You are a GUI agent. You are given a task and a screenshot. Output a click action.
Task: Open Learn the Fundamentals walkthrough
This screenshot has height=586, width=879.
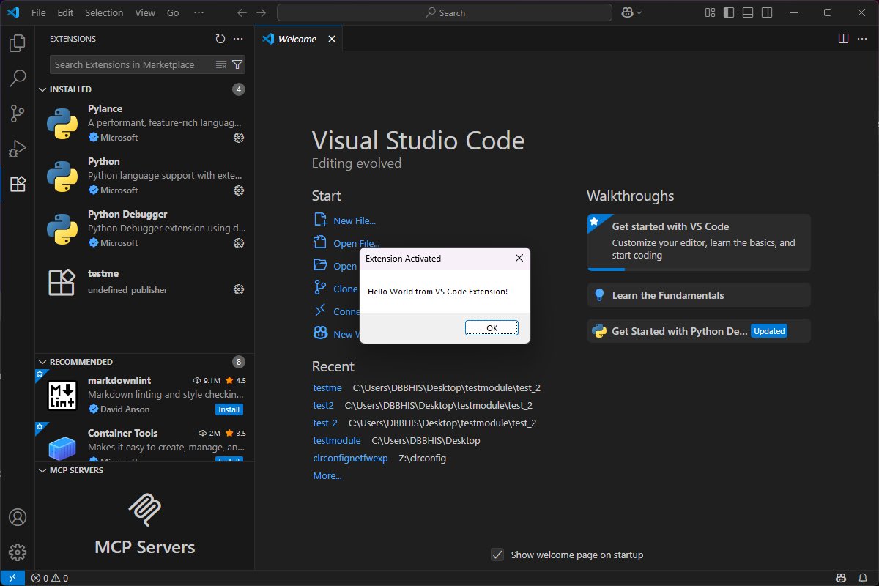699,295
